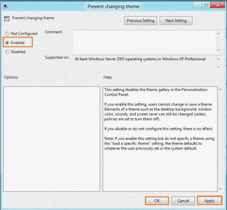227x210 pixels.
Task: Click the 'If you disable or do not configure' line
Action: 159,129
